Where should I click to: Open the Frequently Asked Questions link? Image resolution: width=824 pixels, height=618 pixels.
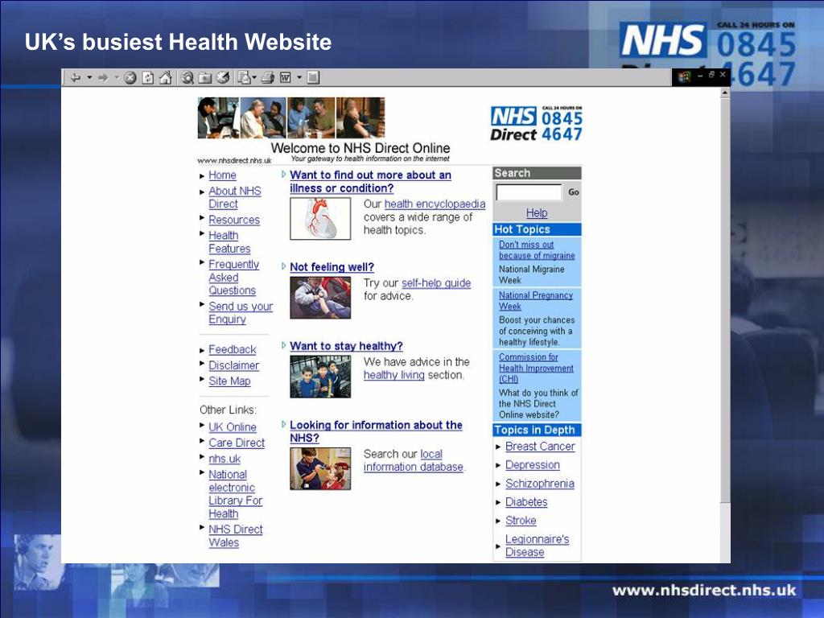(x=233, y=278)
